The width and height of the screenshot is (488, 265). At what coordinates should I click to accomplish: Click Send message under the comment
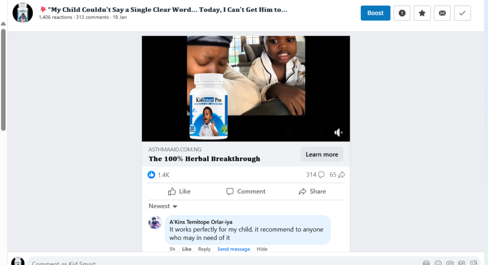[x=234, y=249]
